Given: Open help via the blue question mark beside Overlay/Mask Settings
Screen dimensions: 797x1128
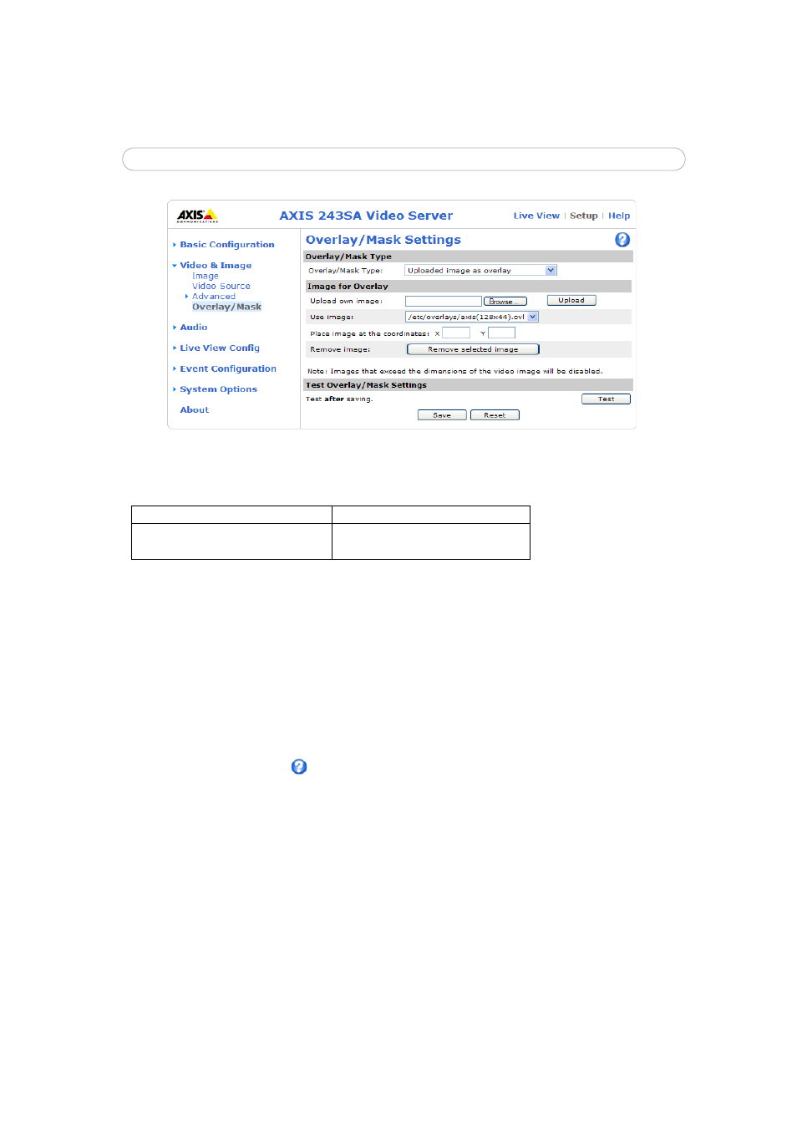Looking at the screenshot, I should [622, 240].
